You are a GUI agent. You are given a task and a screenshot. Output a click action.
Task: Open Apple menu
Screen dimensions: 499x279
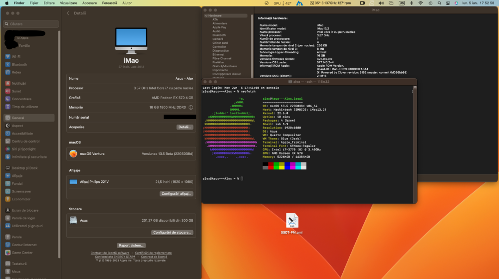click(x=6, y=3)
